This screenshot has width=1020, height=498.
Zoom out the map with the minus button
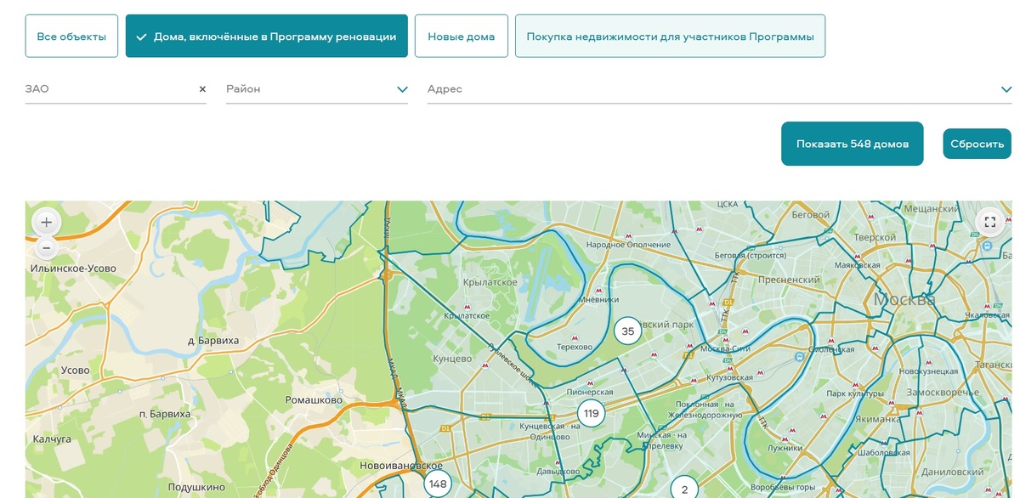point(46,248)
